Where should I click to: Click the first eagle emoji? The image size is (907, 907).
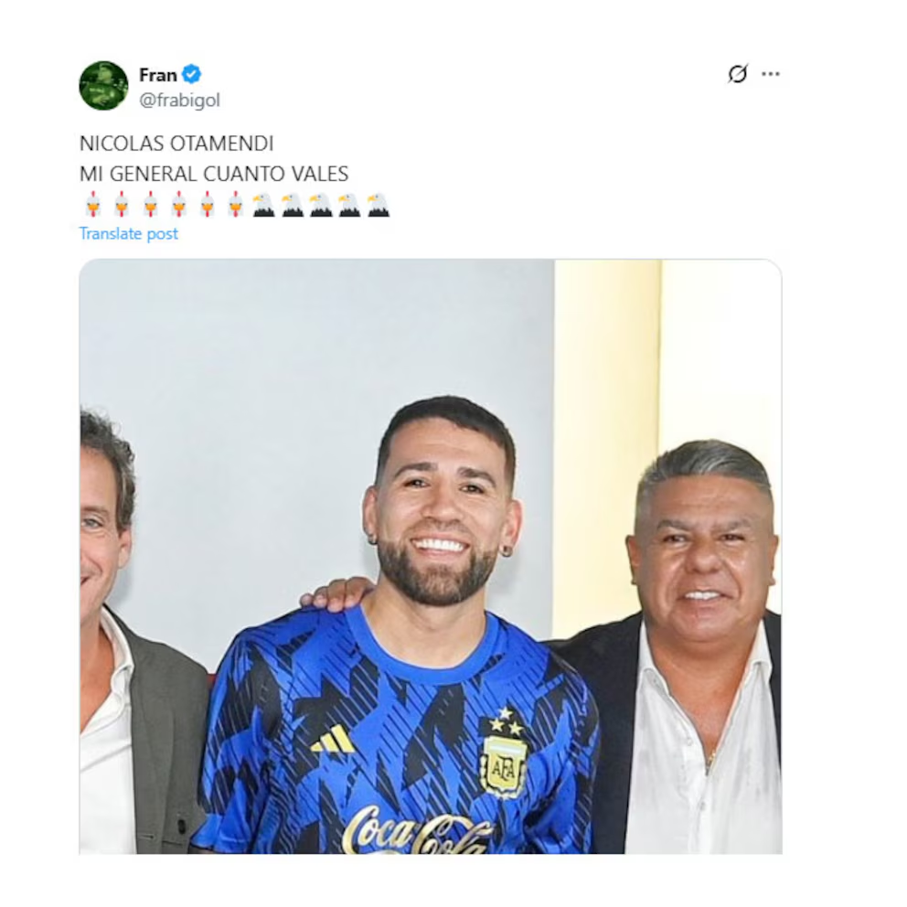[263, 205]
